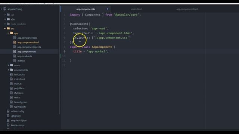Collapse the src folder arrow
This screenshot has height=134, width=239.
pos(5,29)
